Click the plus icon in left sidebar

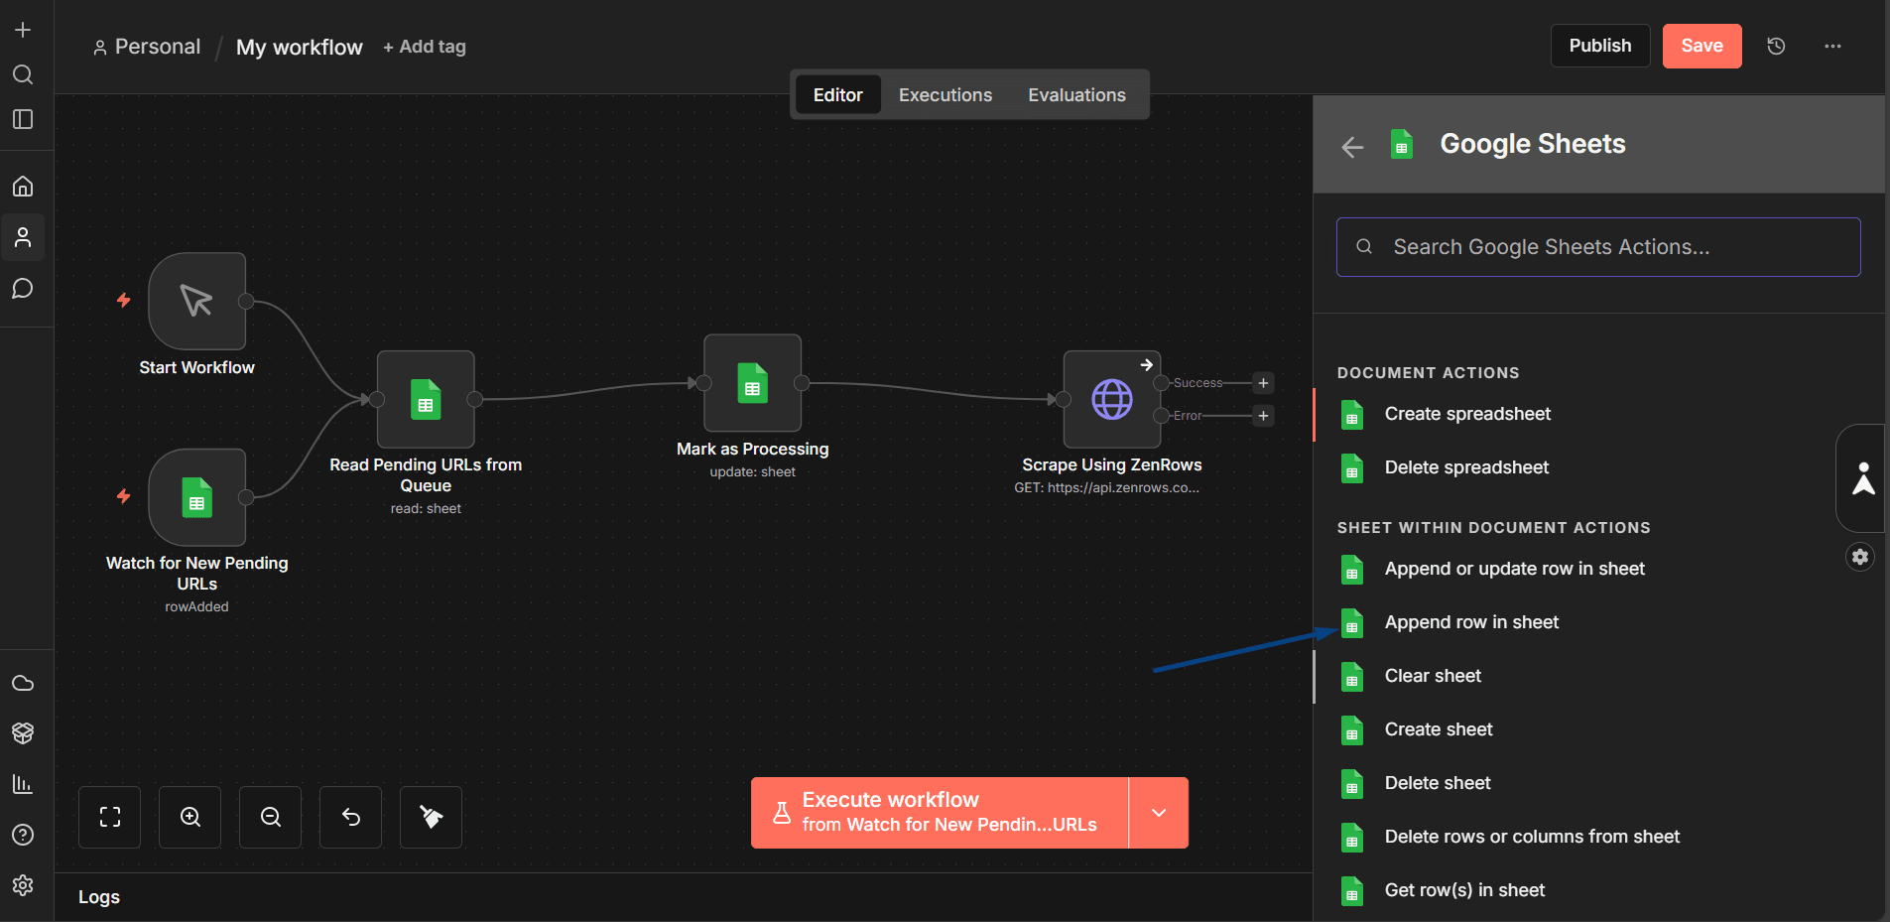coord(23,30)
